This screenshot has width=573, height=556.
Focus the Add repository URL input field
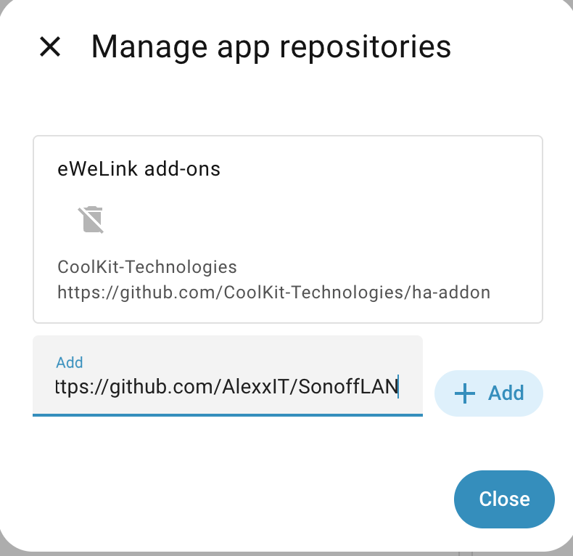227,388
